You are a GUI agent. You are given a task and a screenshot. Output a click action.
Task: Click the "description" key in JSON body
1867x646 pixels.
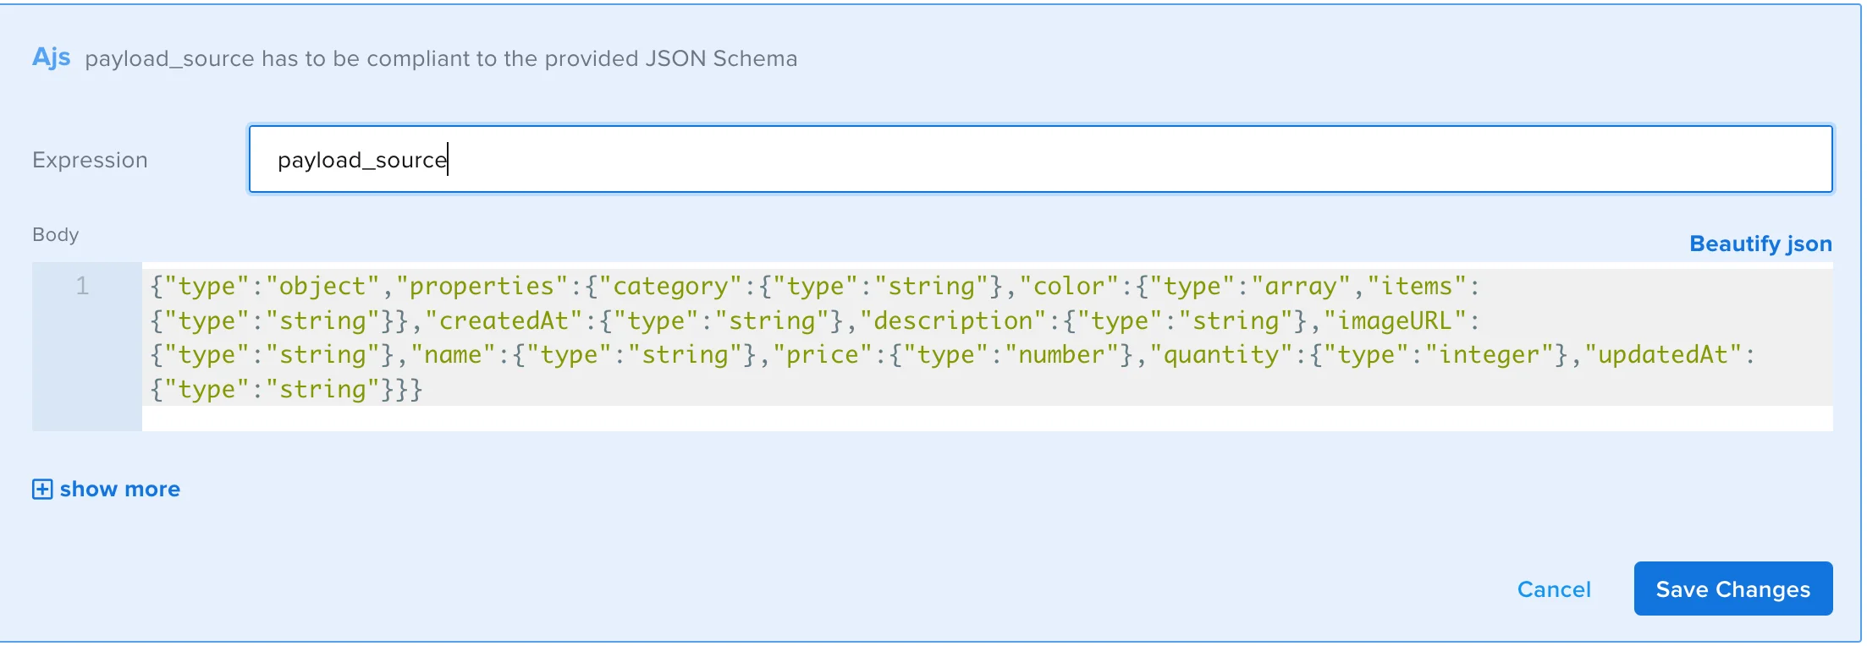tap(952, 321)
